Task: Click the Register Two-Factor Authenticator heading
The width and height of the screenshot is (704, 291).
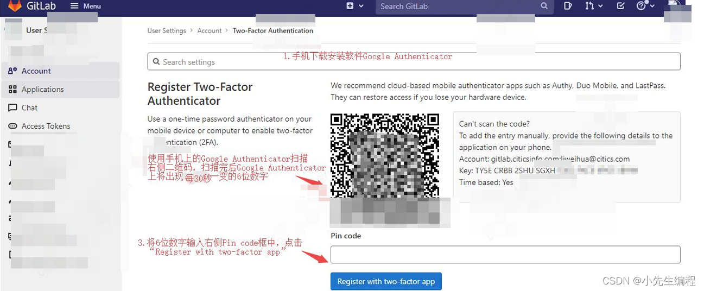Action: tap(200, 94)
